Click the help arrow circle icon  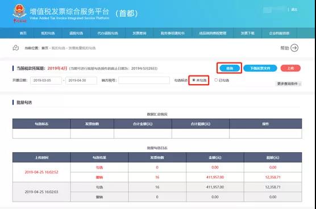pos(294,48)
